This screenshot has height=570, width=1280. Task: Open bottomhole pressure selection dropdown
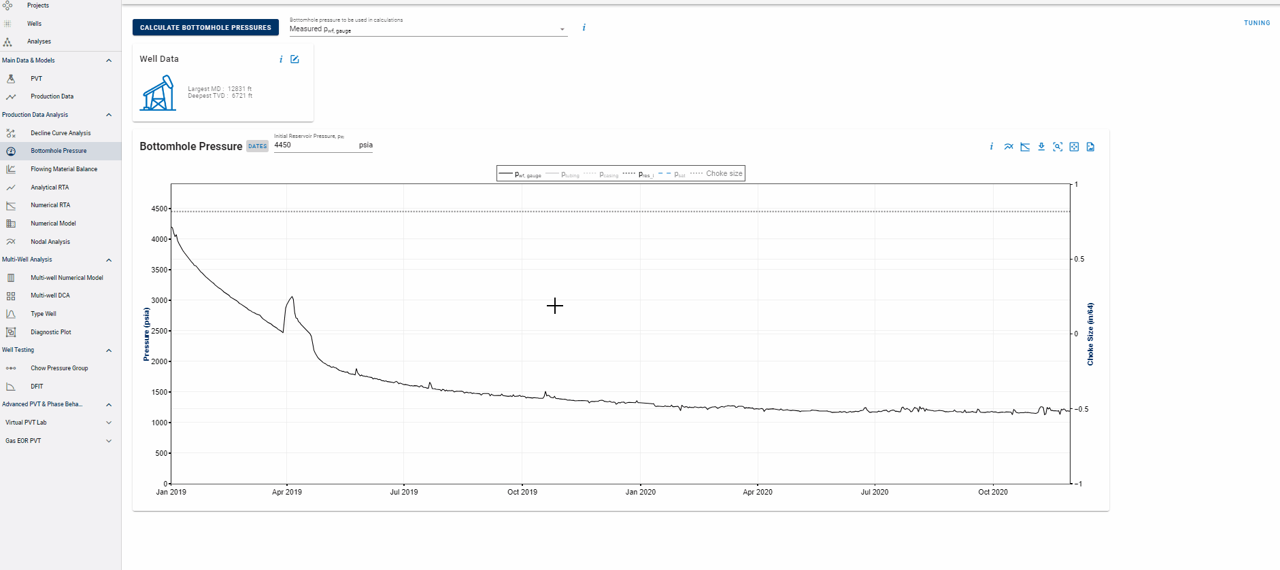point(428,29)
